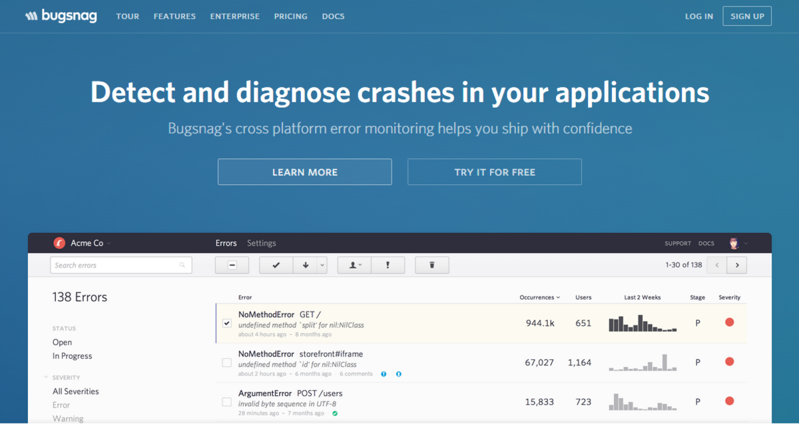Viewport: 799px width, 424px height.
Task: Expand the user avatar dropdown arrow
Action: (746, 244)
